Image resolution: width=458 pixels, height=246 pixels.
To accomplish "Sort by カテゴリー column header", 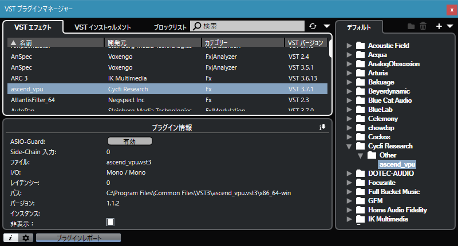I will click(243, 43).
